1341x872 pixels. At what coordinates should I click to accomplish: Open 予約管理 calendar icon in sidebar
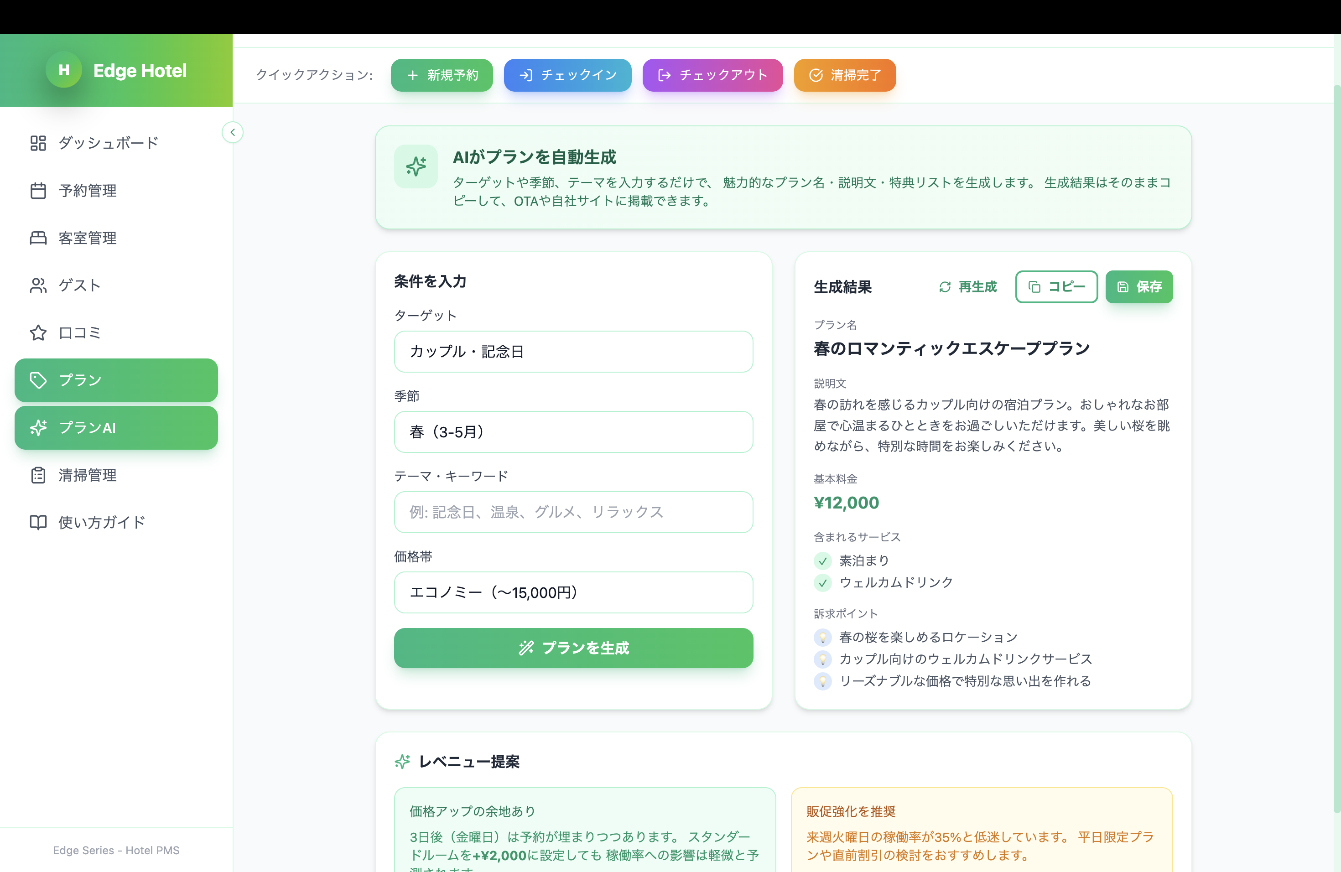[x=38, y=191]
